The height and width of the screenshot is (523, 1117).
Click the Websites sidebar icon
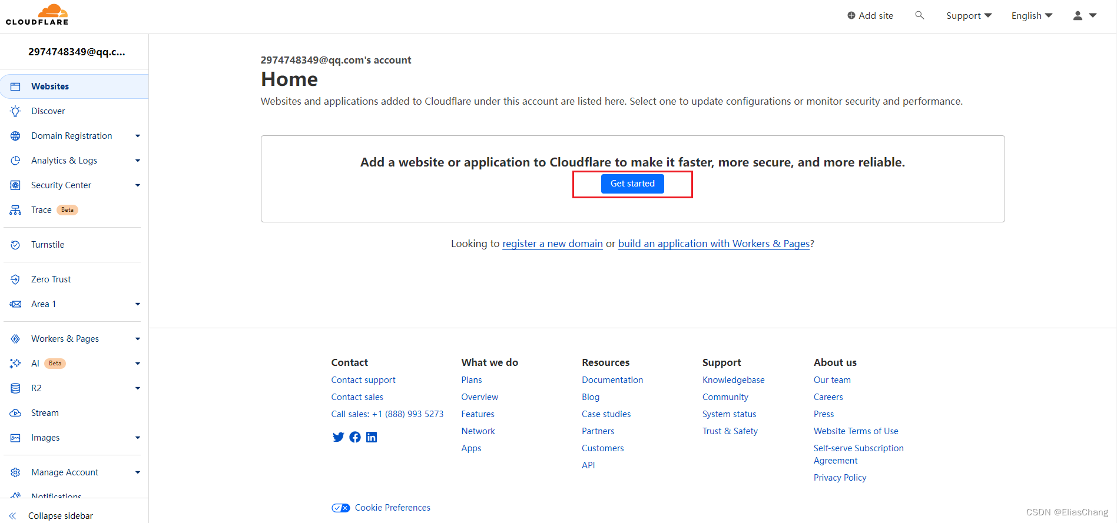point(15,86)
